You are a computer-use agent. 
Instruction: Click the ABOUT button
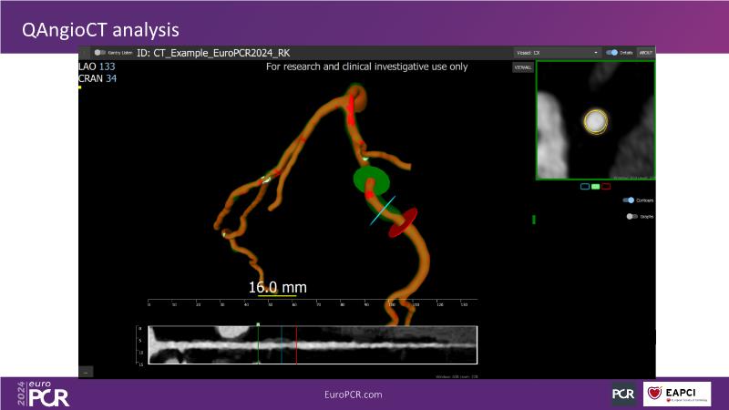click(x=645, y=53)
